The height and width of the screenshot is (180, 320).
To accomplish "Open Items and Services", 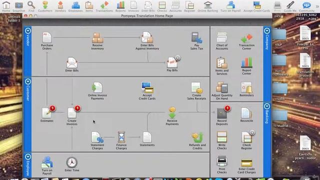I will [222, 66].
